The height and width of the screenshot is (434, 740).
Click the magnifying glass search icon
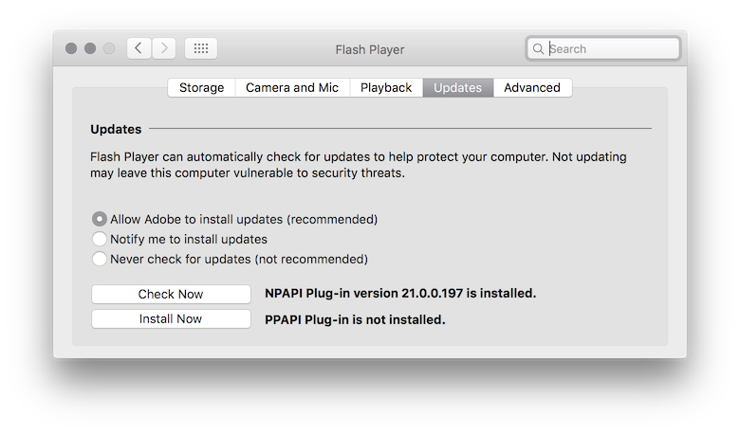click(x=539, y=49)
